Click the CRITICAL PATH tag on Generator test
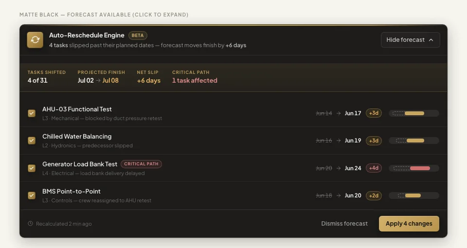This screenshot has width=467, height=248. click(x=141, y=164)
